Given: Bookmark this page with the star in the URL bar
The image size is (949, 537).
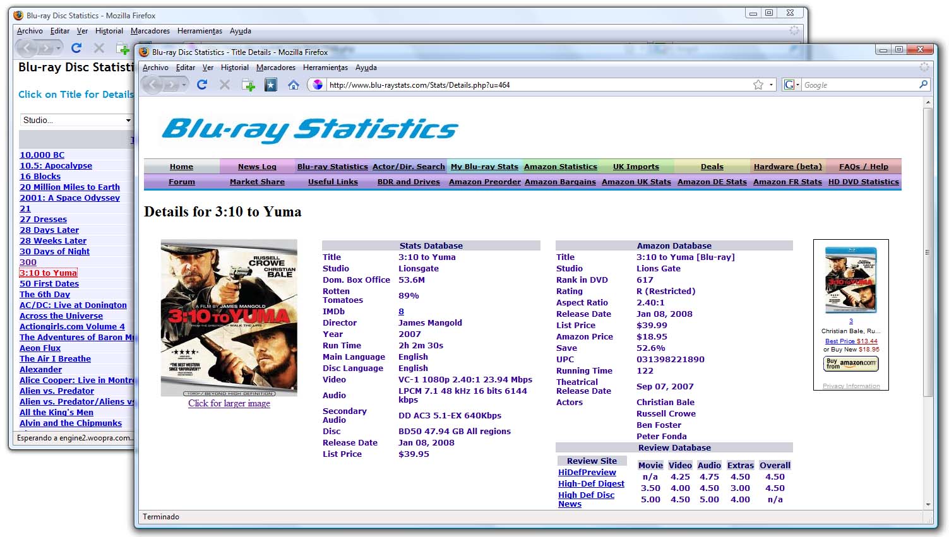Looking at the screenshot, I should [x=758, y=85].
